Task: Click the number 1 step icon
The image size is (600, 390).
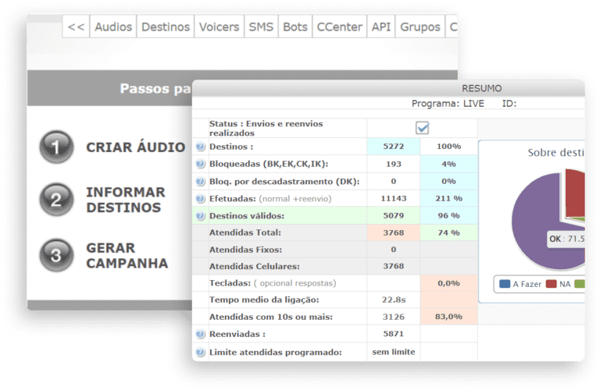Action: pos(56,147)
